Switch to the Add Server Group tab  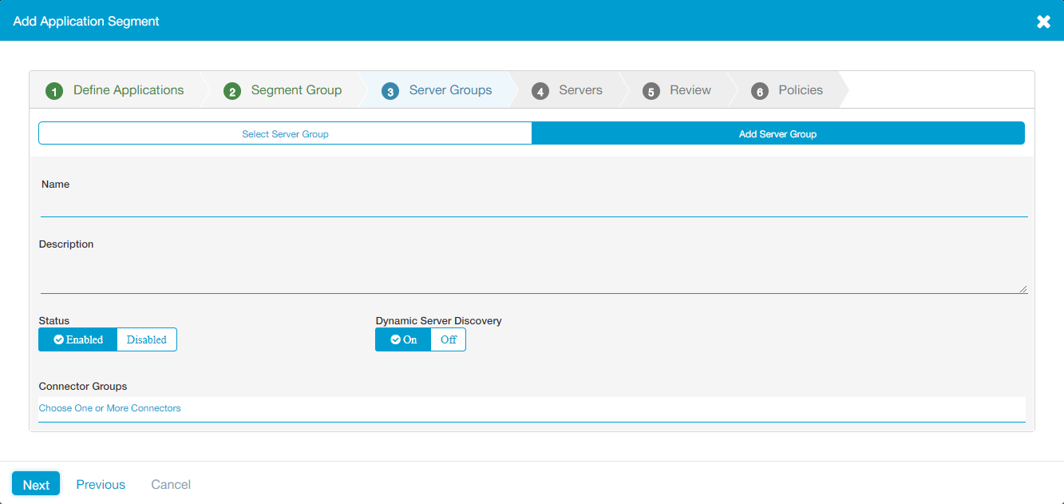coord(777,133)
